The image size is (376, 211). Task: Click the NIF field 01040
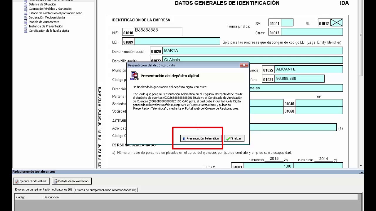(x=319, y=103)
